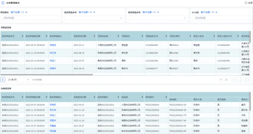Click the 仓库收货单 table vertical scrollbar

[x=250, y=101]
